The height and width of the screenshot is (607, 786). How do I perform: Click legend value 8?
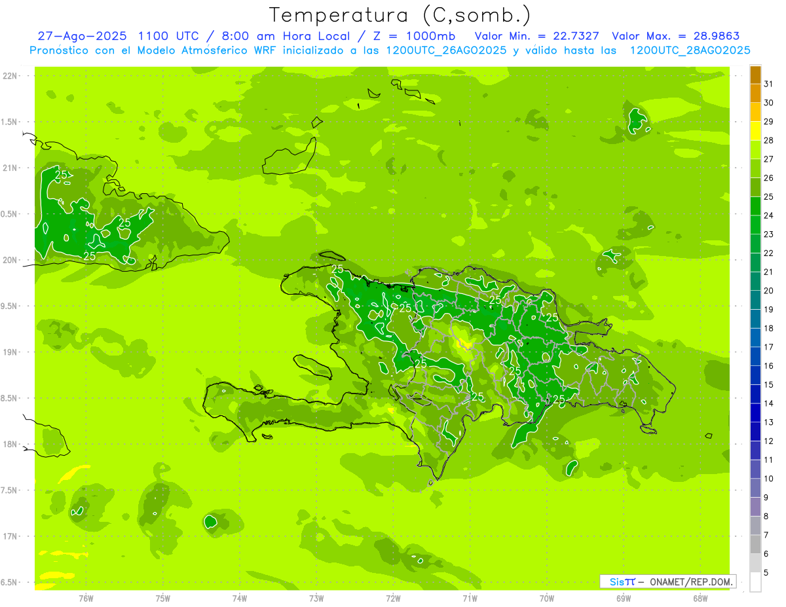pyautogui.click(x=766, y=517)
